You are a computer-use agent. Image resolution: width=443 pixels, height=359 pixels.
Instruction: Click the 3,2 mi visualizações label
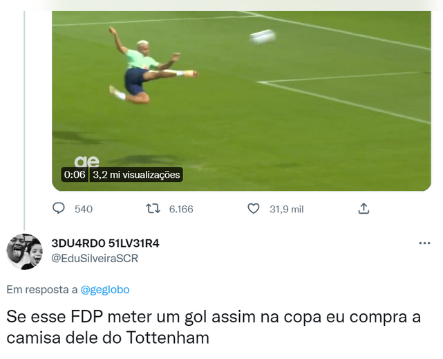tap(136, 175)
